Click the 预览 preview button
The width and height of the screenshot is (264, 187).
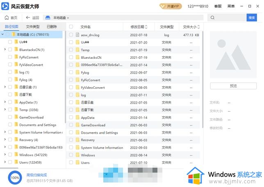click(x=233, y=86)
